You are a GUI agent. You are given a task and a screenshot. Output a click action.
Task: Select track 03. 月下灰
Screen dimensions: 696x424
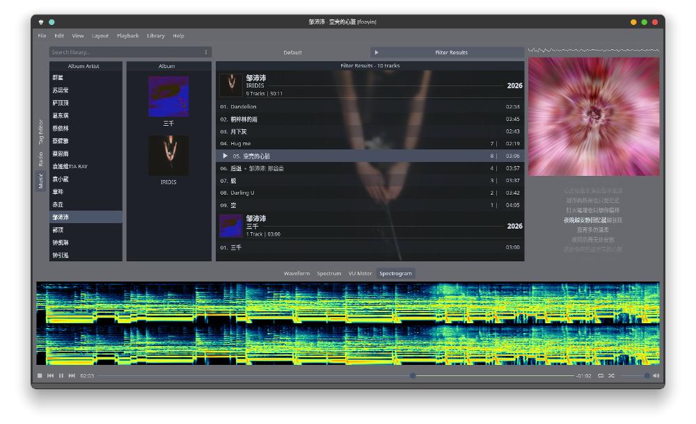pyautogui.click(x=370, y=132)
